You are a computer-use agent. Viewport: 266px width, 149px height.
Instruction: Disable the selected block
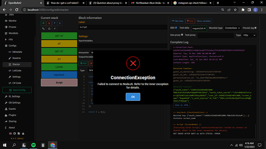[x=49, y=29]
